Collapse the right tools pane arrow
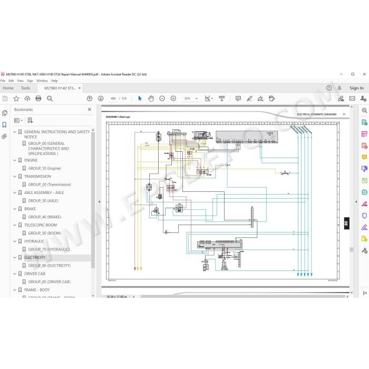The height and width of the screenshot is (369, 369). pos(356,202)
